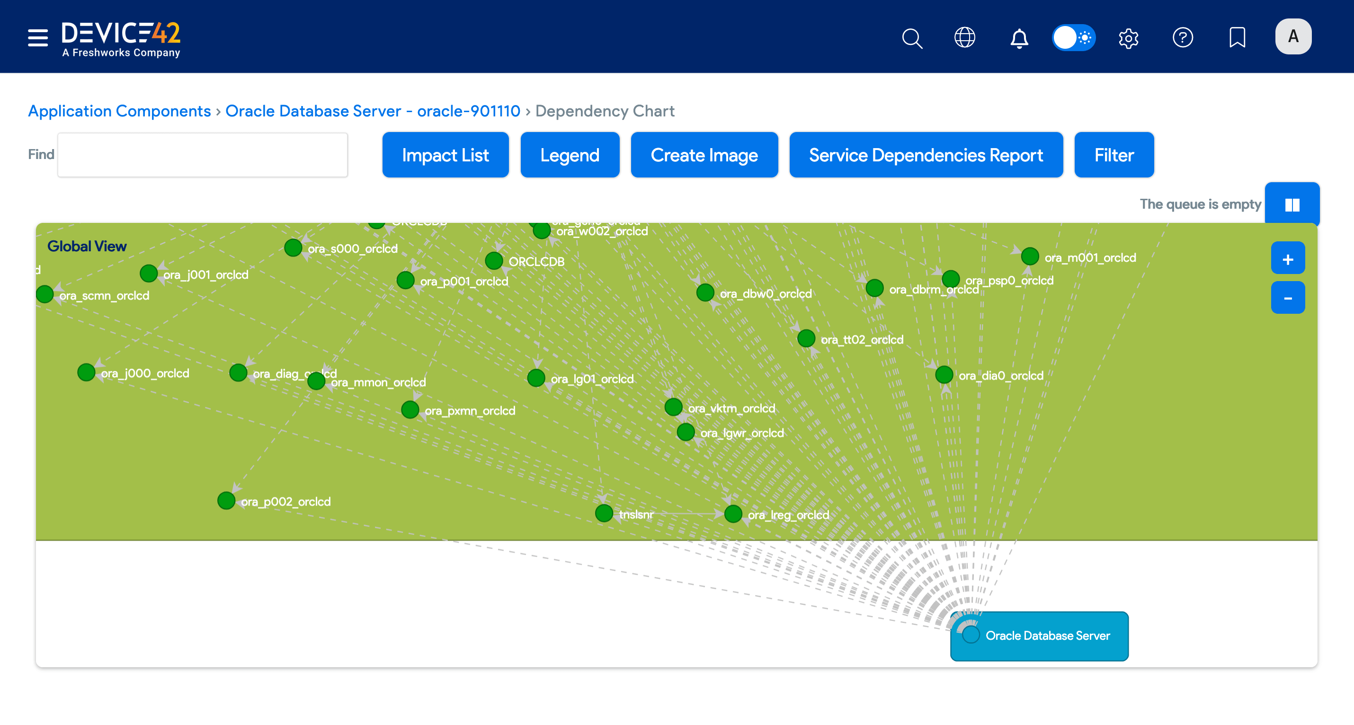Go to Application Components breadcrumb
Screen dimensions: 1354x725
coord(119,111)
